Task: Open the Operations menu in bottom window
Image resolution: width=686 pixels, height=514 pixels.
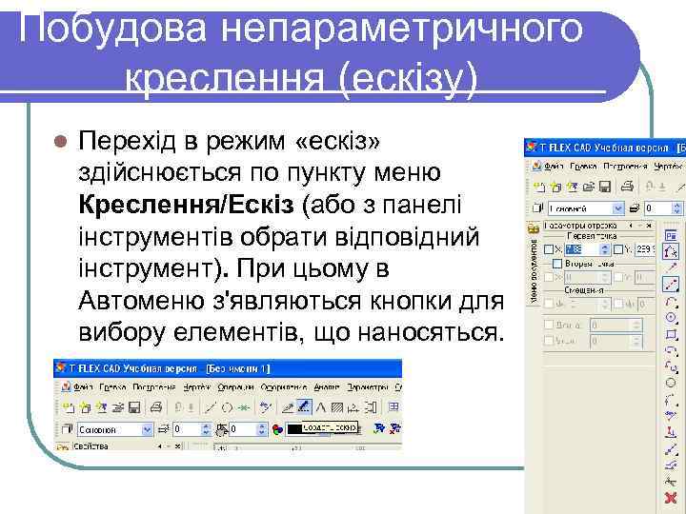Action: (235, 387)
